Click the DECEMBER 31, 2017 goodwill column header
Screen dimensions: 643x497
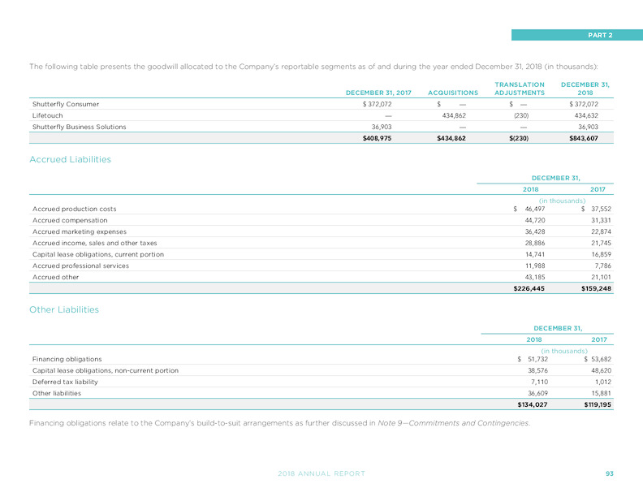tap(378, 93)
